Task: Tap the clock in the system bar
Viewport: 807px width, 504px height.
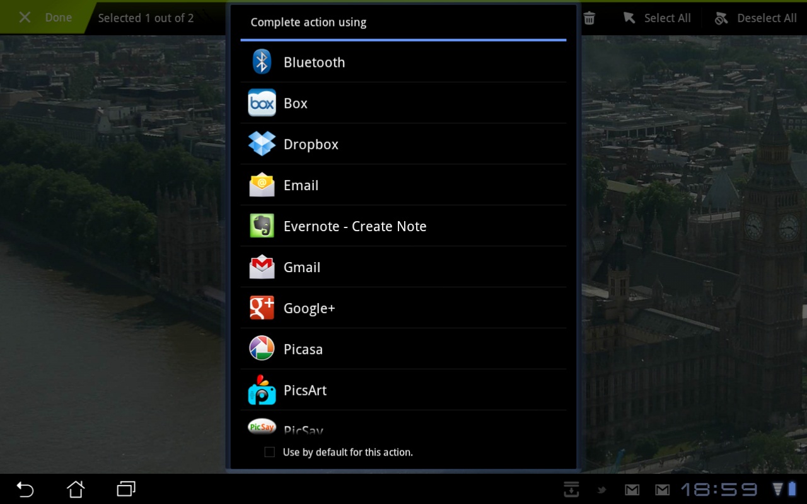Action: pos(719,490)
